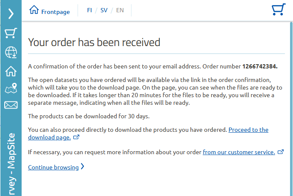Image resolution: width=293 pixels, height=196 pixels.
Task: Click the Continue browsing link
Action: [53, 167]
